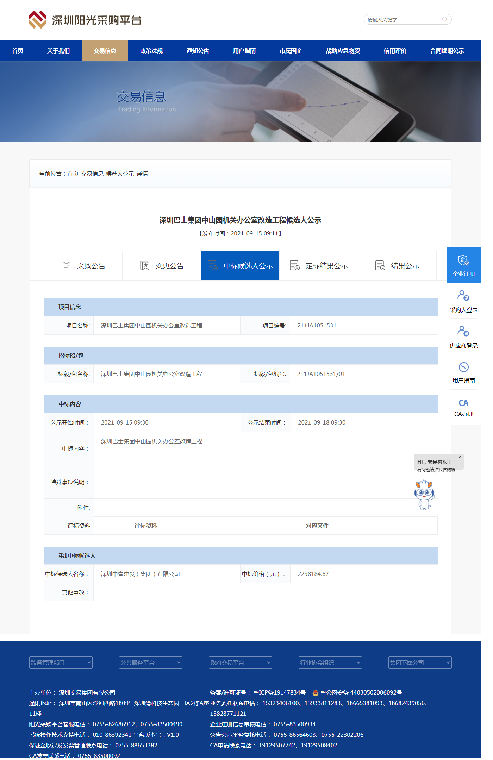This screenshot has width=493, height=760.
Task: Click the 定标结果公示 document icon
Action: pos(294,265)
